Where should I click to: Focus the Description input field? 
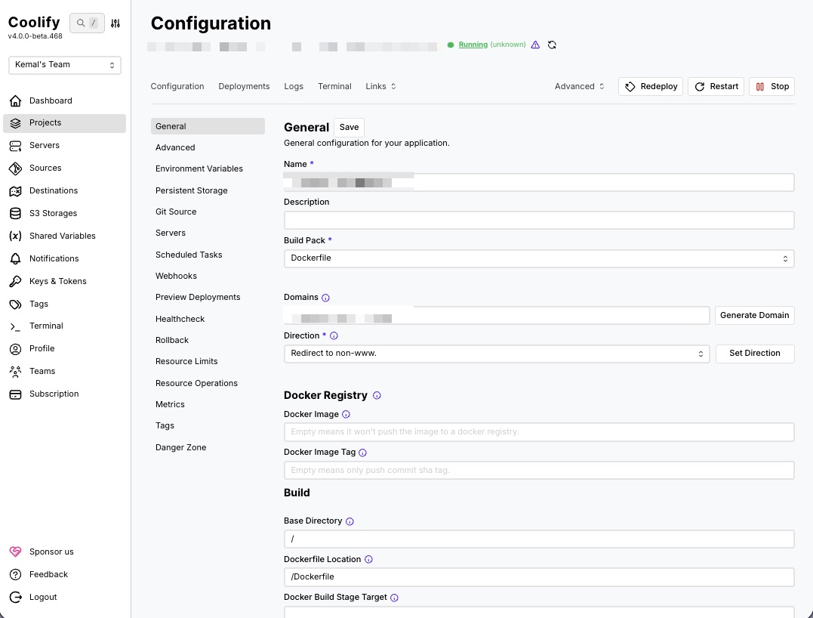[539, 220]
